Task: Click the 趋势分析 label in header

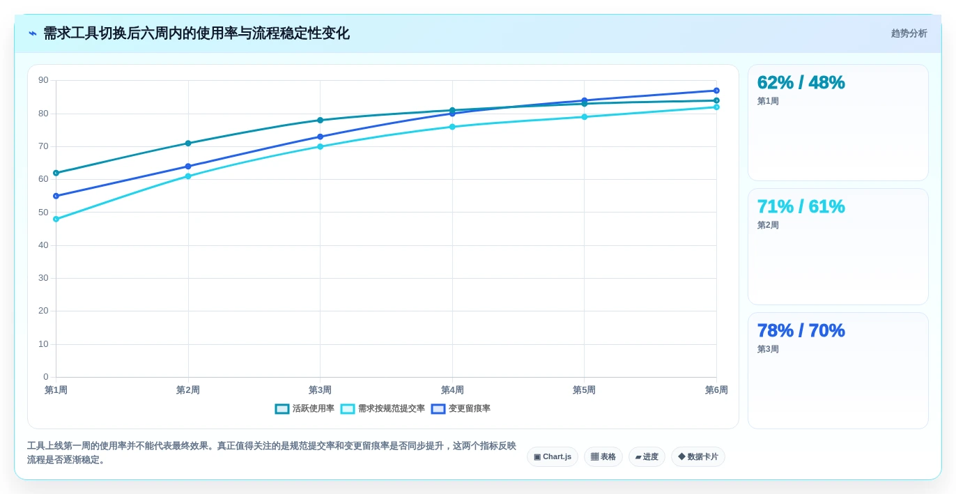Action: click(909, 33)
